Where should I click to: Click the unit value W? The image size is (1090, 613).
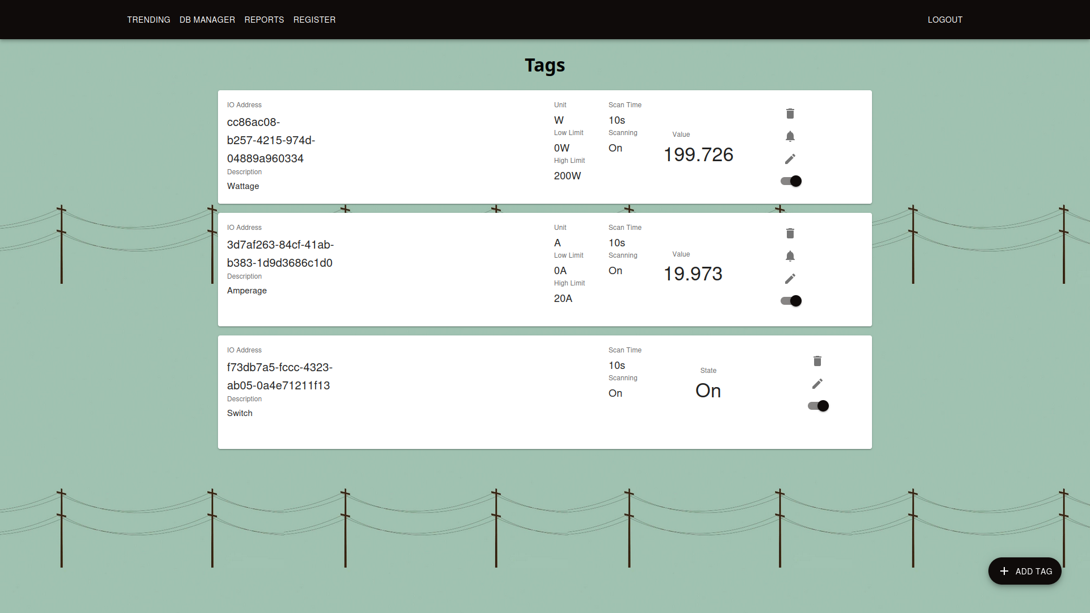tap(559, 120)
